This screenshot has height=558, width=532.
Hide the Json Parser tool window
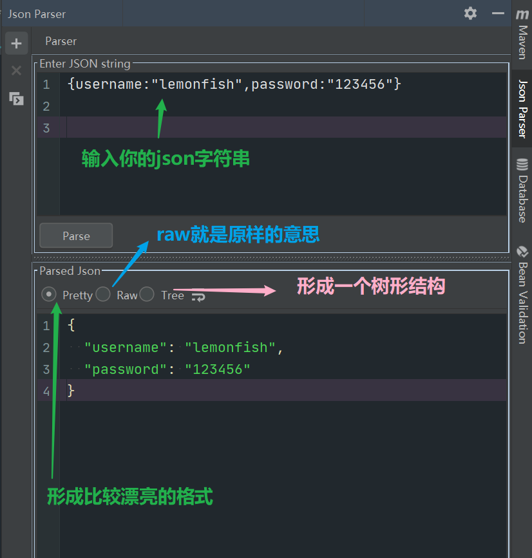pos(498,14)
